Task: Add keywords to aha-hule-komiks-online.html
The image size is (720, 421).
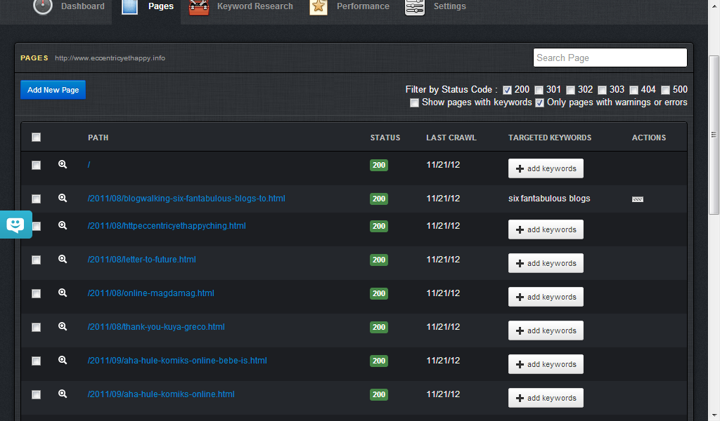Action: (546, 398)
